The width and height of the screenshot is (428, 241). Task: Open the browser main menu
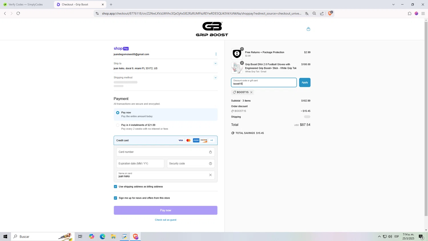(423, 13)
